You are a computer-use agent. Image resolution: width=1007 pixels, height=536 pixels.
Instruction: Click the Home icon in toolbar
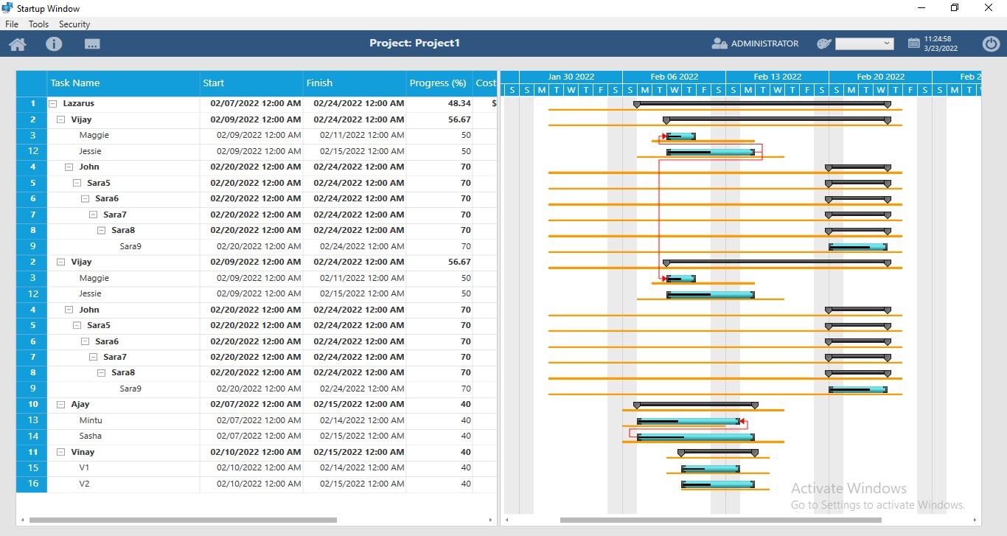tap(18, 44)
